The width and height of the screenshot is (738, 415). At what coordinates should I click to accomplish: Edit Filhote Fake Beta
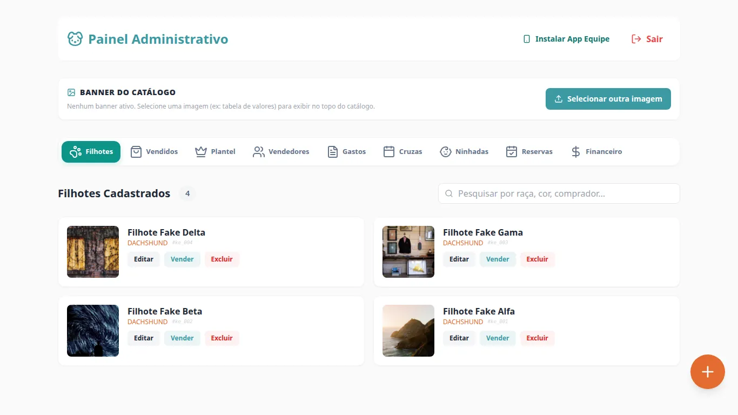point(144,338)
